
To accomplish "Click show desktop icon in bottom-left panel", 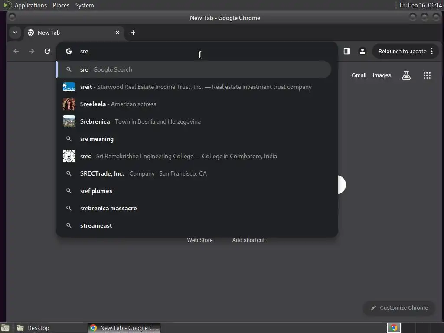I will point(5,328).
